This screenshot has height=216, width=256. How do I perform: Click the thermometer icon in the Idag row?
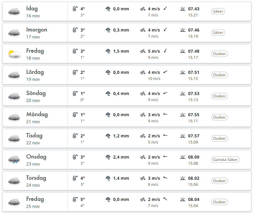click(75, 9)
